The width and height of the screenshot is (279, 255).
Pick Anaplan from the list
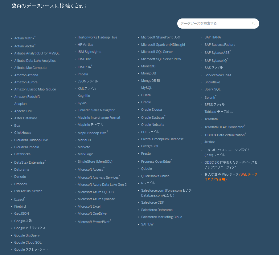pos(20,104)
